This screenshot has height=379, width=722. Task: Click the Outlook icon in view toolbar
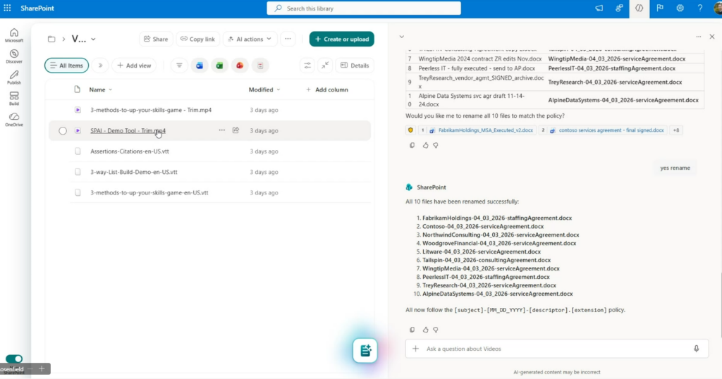click(x=200, y=66)
